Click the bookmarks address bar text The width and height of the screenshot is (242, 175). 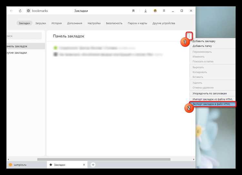pyautogui.click(x=40, y=11)
